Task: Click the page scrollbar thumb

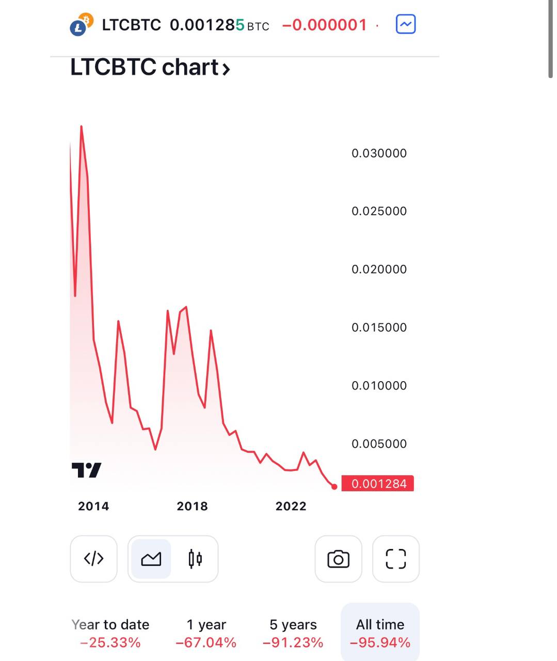Action: [x=550, y=39]
